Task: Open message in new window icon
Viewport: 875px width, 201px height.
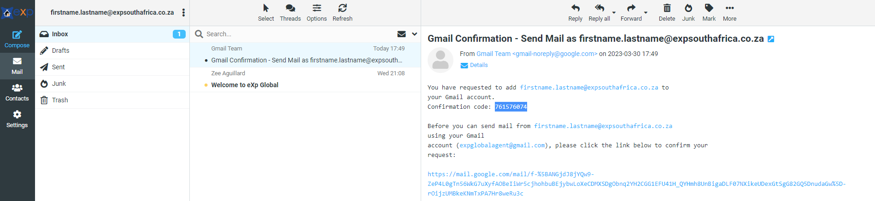Action: 771,39
